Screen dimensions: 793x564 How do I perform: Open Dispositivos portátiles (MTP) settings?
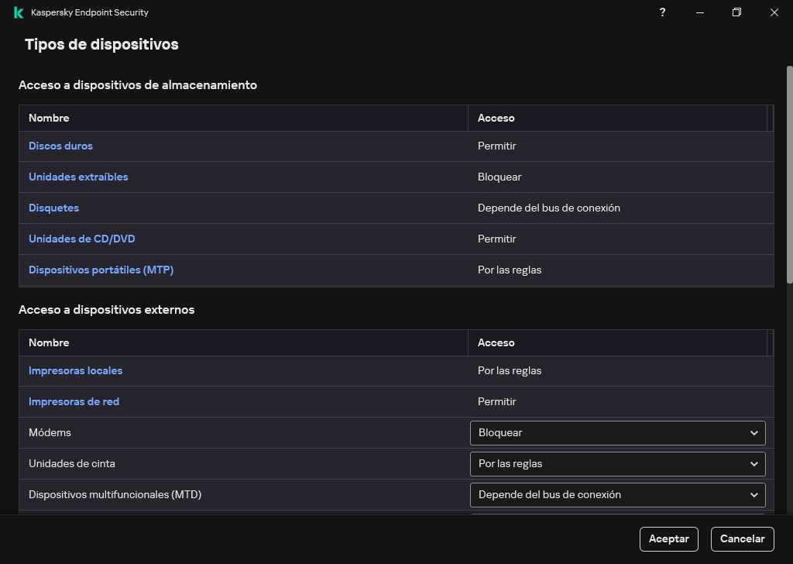tap(101, 270)
